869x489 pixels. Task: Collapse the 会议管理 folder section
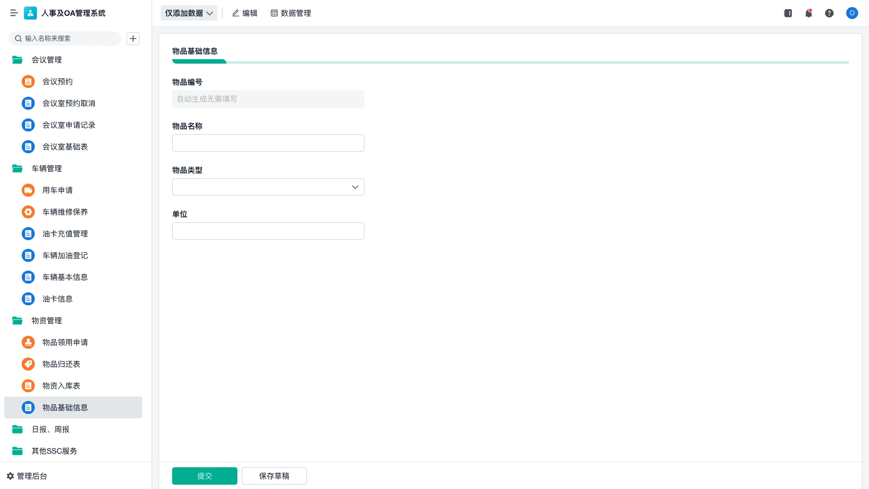click(x=47, y=60)
